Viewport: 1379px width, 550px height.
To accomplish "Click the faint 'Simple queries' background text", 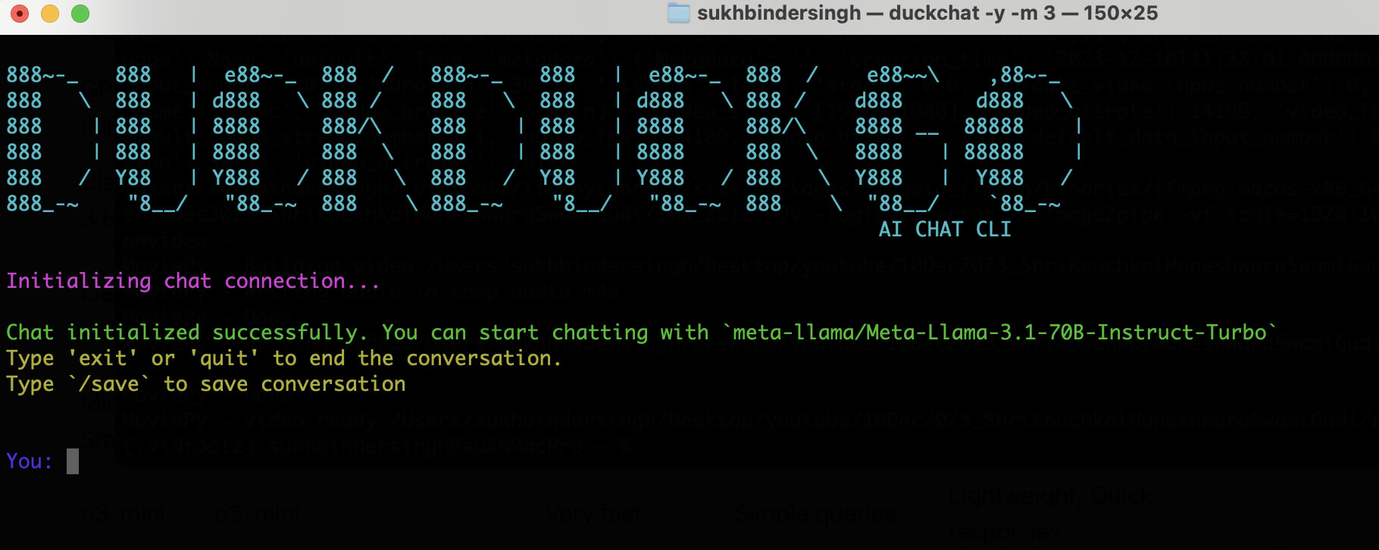I will [x=815, y=514].
